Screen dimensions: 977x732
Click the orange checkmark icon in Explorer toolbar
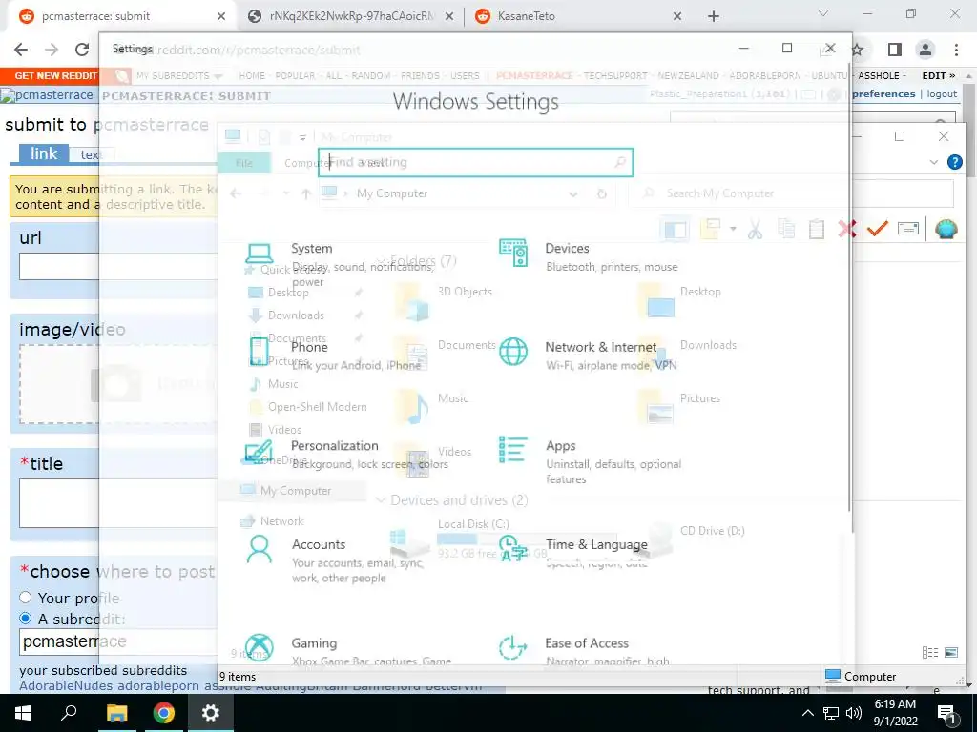click(x=878, y=229)
